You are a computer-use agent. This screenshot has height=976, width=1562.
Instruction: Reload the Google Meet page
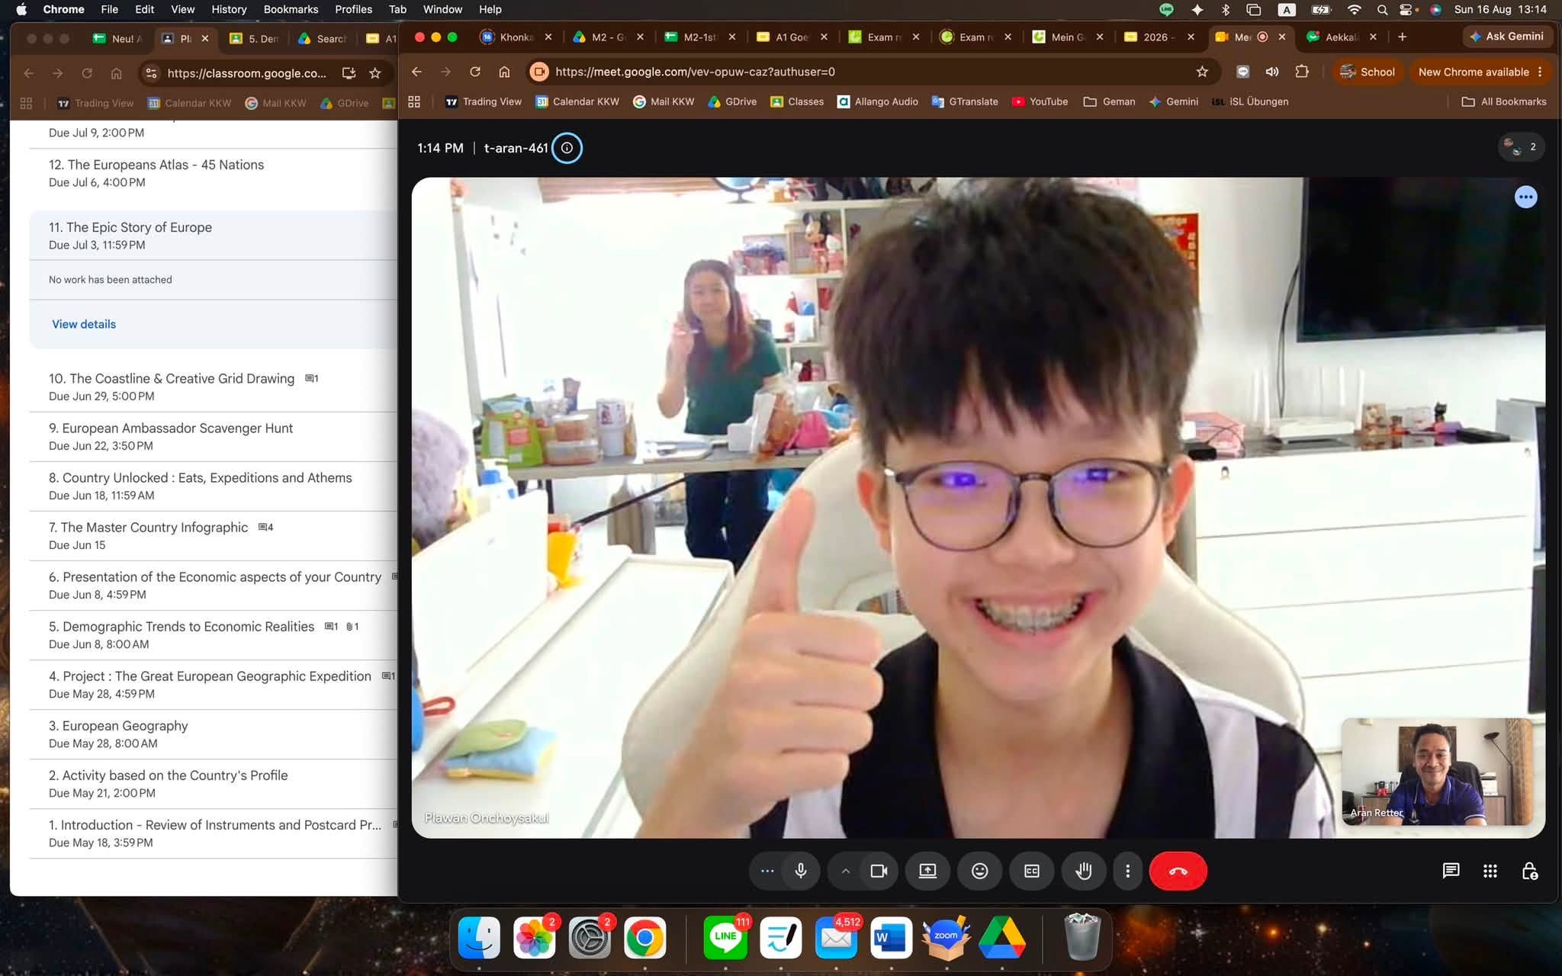(475, 72)
